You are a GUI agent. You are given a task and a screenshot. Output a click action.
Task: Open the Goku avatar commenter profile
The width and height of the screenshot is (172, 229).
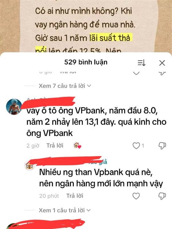pos(14,106)
